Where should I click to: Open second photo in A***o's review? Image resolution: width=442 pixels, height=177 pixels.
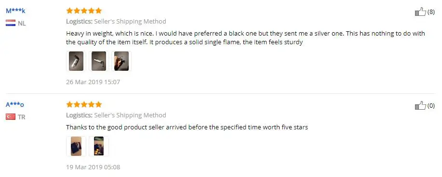(x=99, y=146)
